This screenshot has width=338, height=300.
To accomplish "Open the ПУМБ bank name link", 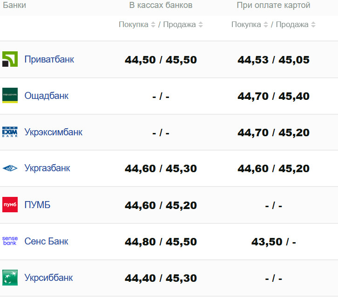I will click(37, 204).
